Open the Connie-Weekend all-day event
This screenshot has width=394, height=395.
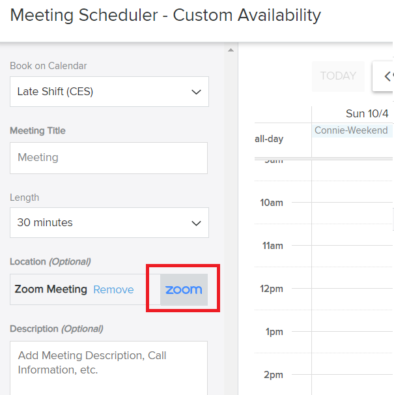point(352,130)
